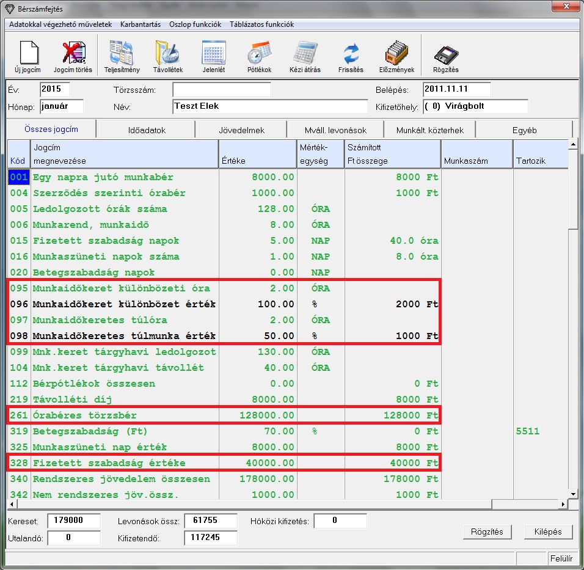Open the Távollétek folder icon

(168, 54)
